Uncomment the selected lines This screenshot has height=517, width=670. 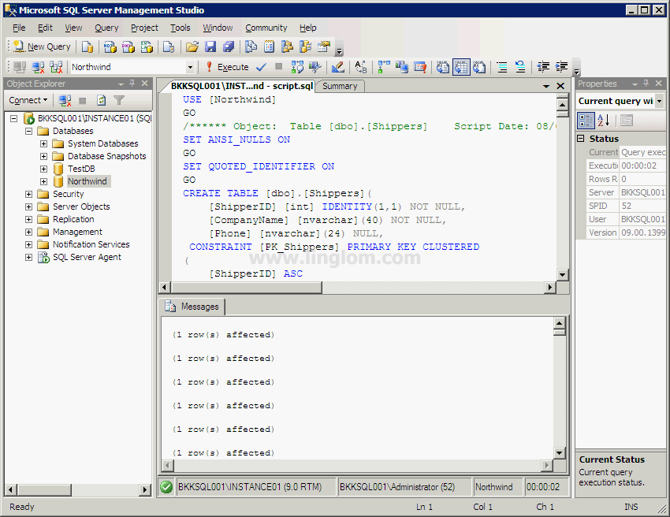pyautogui.click(x=520, y=67)
